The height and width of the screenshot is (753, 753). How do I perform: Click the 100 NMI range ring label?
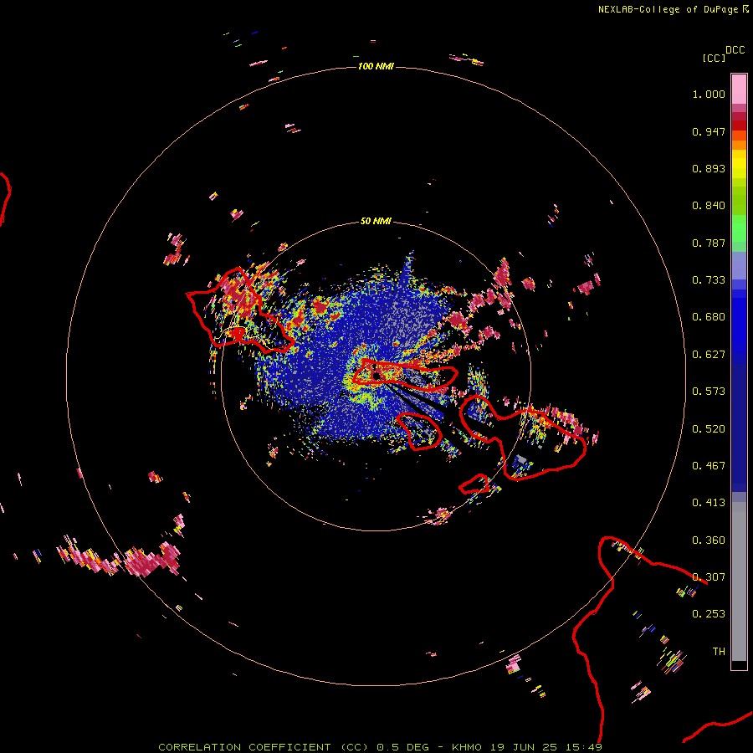point(376,66)
